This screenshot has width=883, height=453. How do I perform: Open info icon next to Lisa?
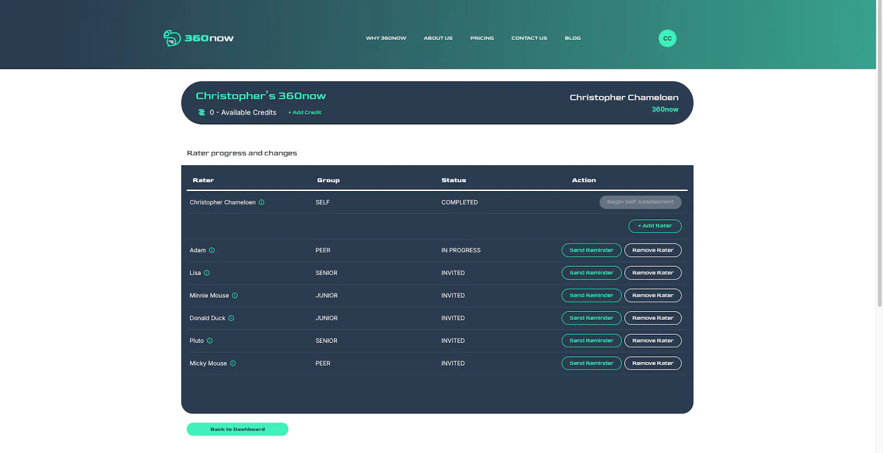click(x=206, y=273)
